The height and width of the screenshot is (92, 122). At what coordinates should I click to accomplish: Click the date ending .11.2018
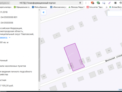[x=4, y=12]
